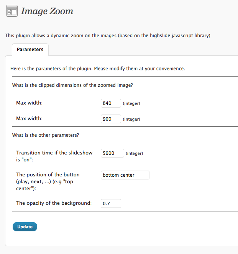Click the '(integer)' hint next to 640
238x254 pixels.
point(131,103)
